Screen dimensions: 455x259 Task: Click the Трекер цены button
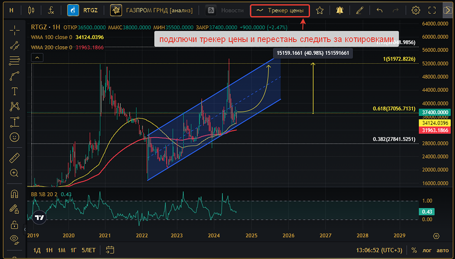click(280, 10)
